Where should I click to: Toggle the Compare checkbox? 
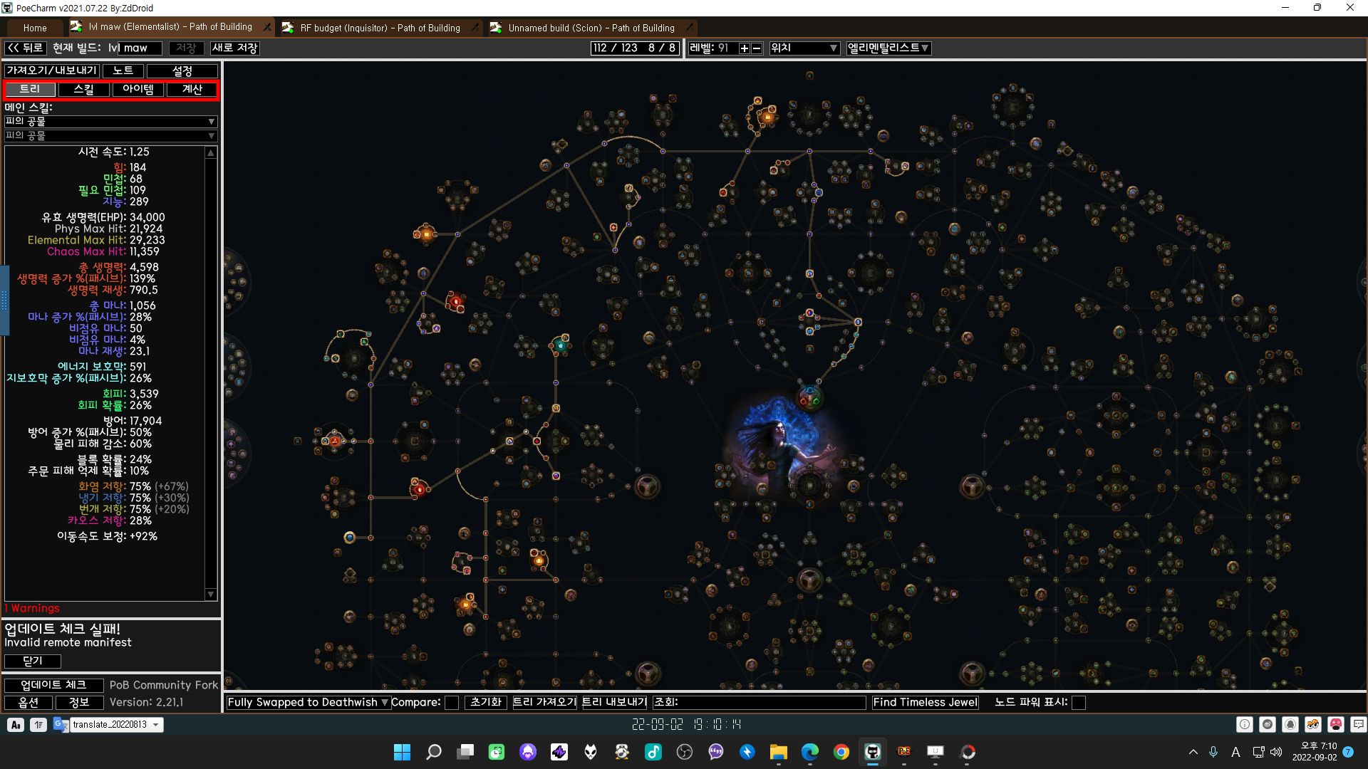[x=452, y=703]
